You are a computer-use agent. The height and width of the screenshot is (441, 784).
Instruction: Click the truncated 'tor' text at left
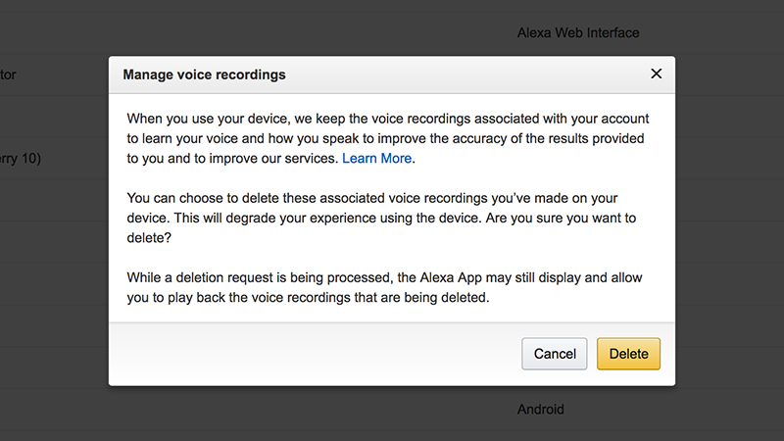(8, 75)
